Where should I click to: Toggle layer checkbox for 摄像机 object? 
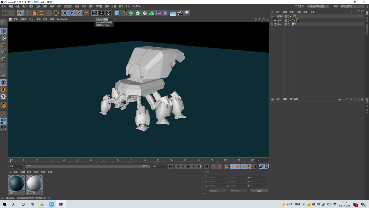[x=286, y=16]
